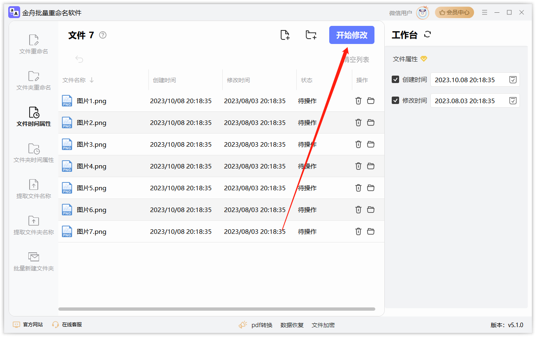This screenshot has height=337, width=536.
Task: Switch to 文件夹时间属性 tool
Action: tap(33, 153)
